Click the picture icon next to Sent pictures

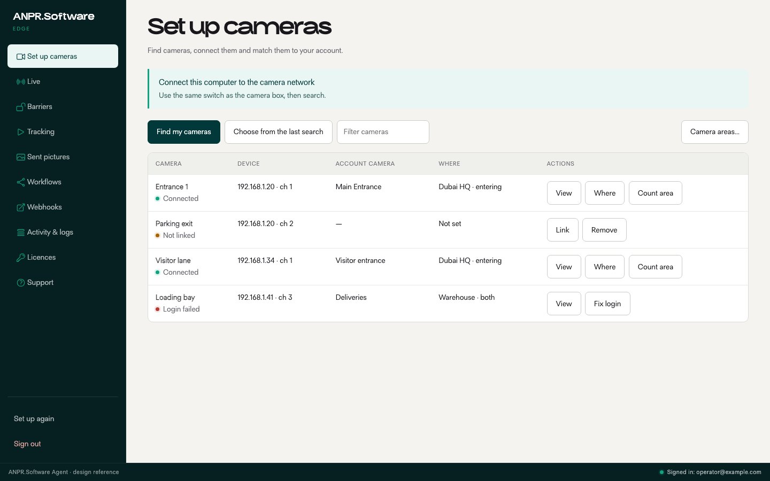(x=21, y=157)
